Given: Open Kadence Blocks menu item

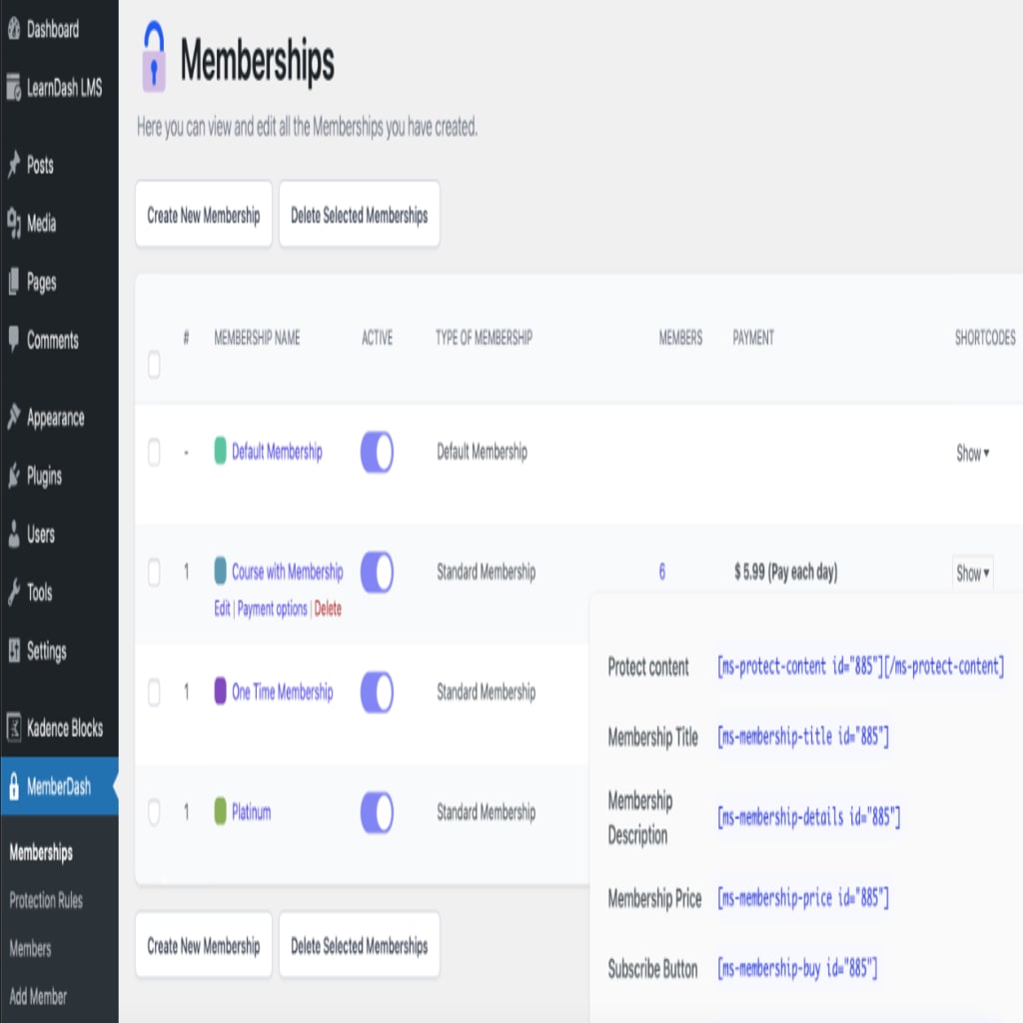Looking at the screenshot, I should [x=65, y=728].
